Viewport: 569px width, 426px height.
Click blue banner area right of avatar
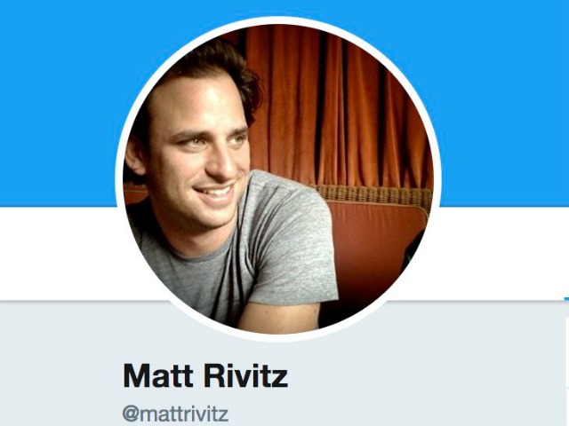coord(504,101)
